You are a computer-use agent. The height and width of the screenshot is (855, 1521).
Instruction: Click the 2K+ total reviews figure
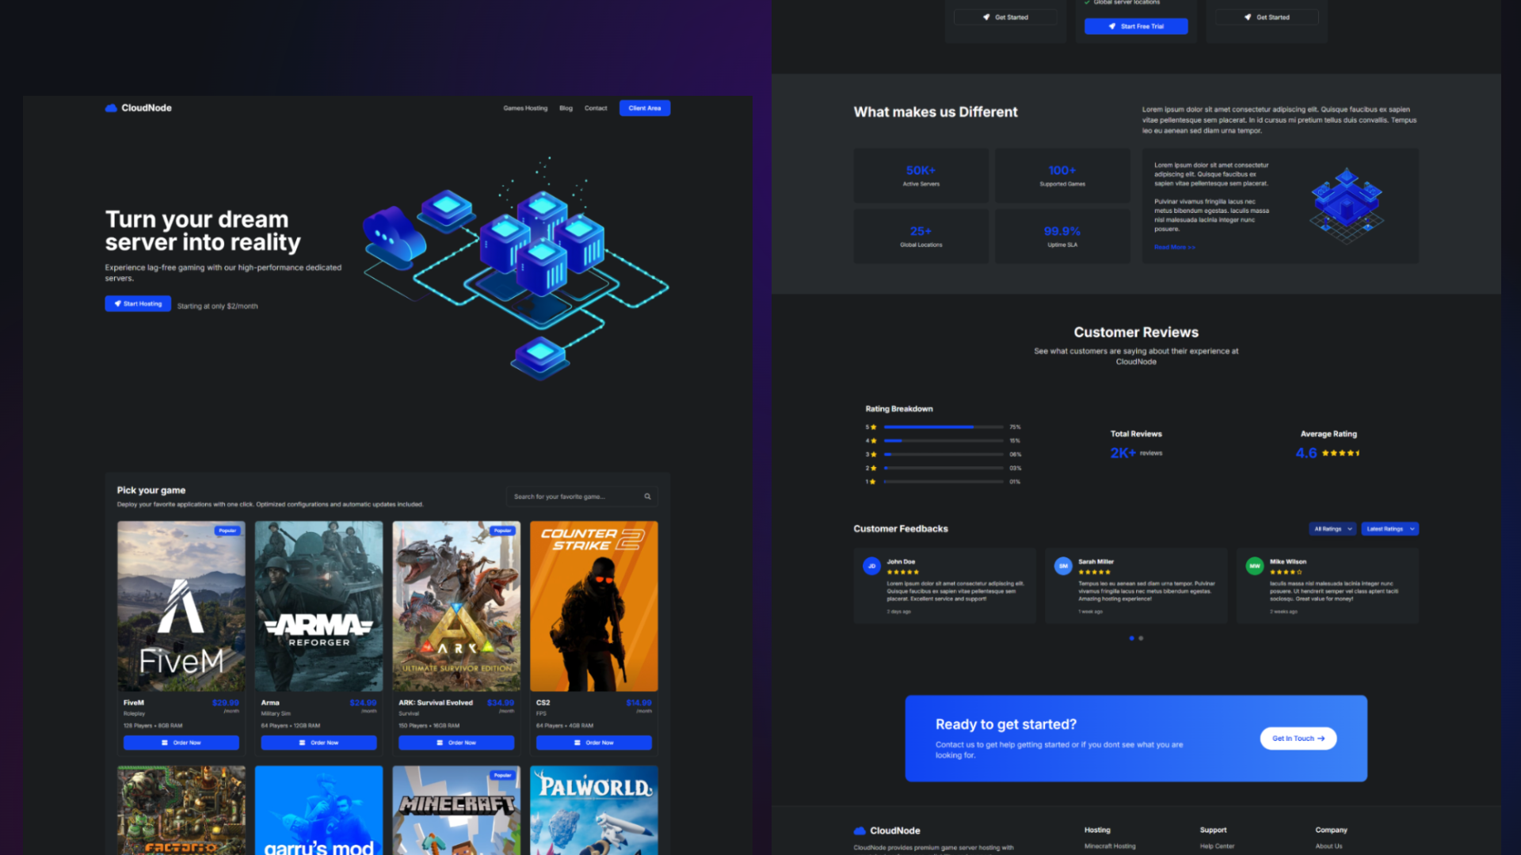(1123, 454)
